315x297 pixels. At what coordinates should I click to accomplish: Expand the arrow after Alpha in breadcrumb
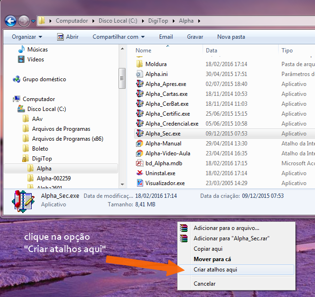199,21
